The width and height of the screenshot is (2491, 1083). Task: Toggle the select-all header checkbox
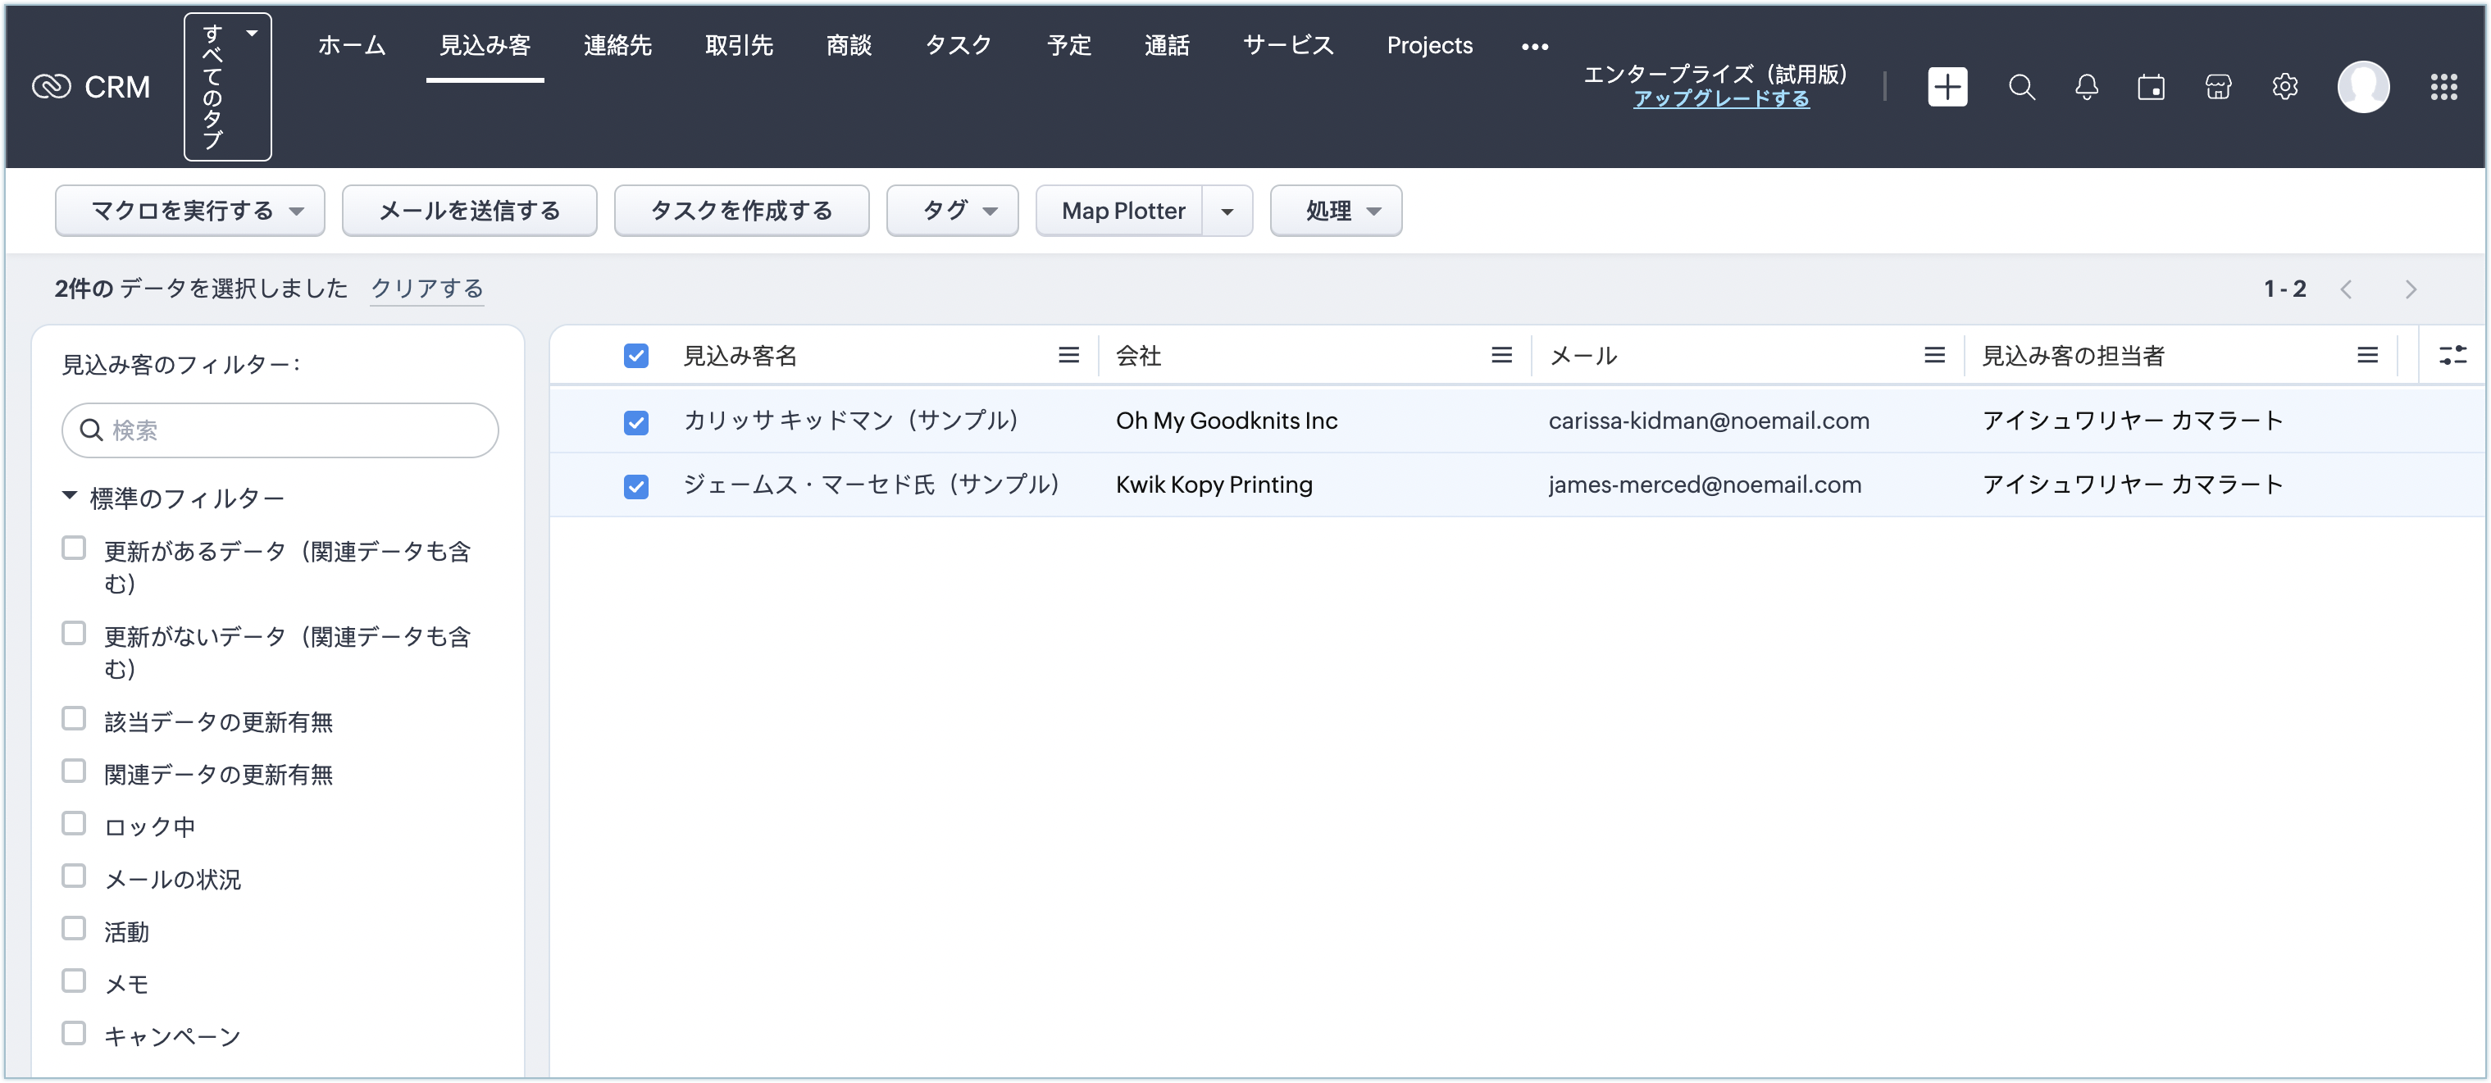[635, 356]
